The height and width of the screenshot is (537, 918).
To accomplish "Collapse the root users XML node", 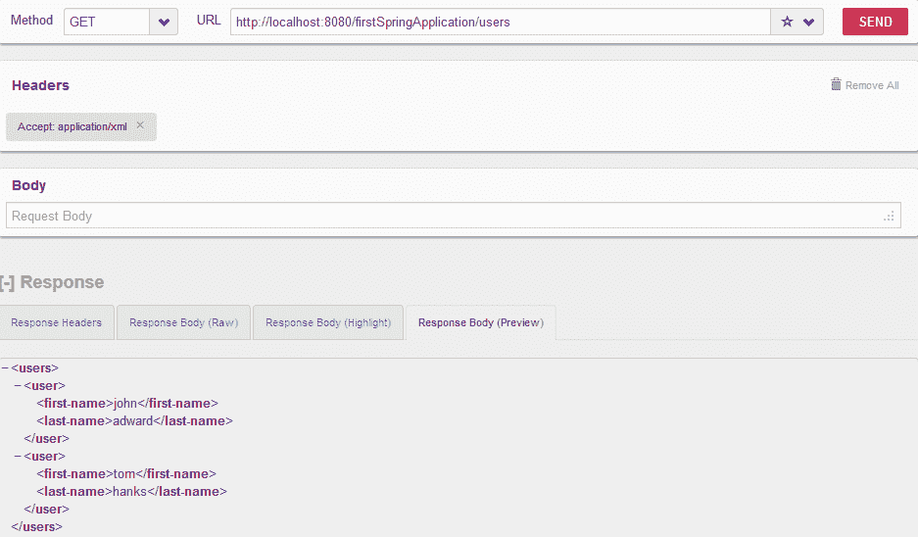I will [x=5, y=367].
